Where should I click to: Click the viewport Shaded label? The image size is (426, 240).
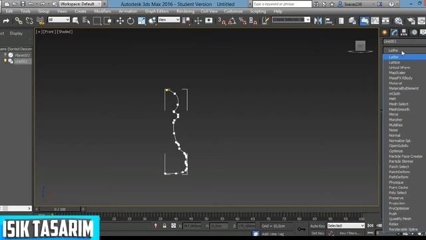pos(65,32)
